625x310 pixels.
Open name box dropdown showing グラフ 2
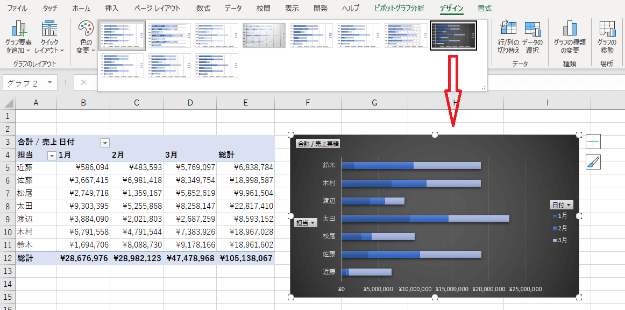(x=49, y=82)
